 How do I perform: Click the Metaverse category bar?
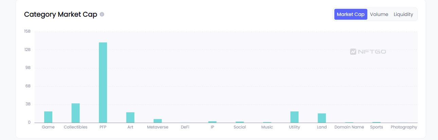158,121
